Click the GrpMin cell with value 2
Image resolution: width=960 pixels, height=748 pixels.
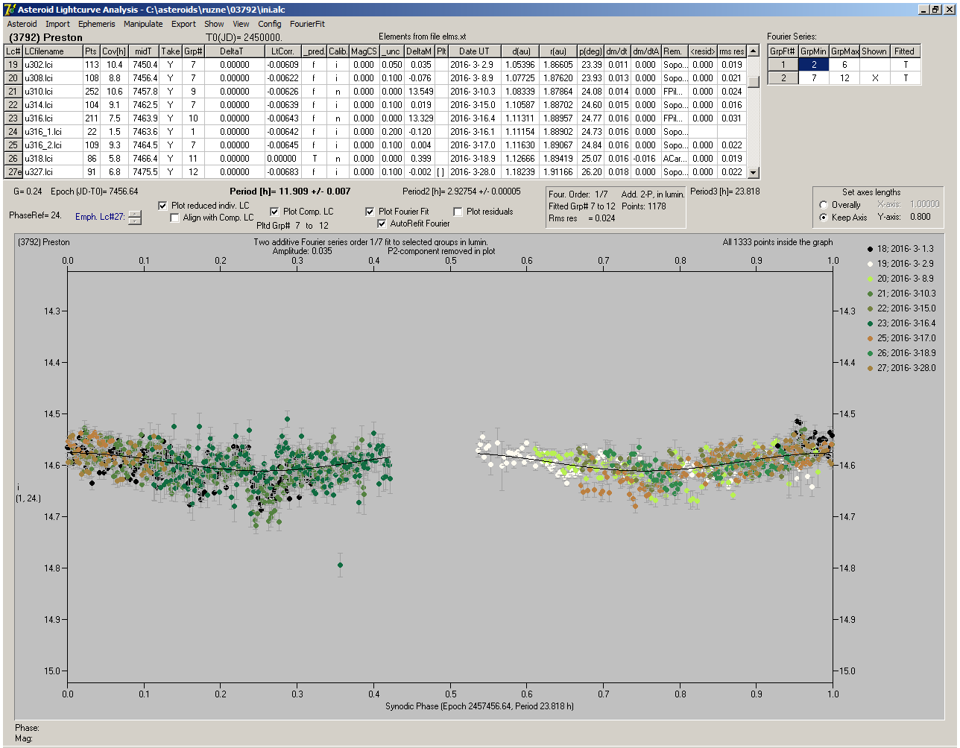[814, 65]
